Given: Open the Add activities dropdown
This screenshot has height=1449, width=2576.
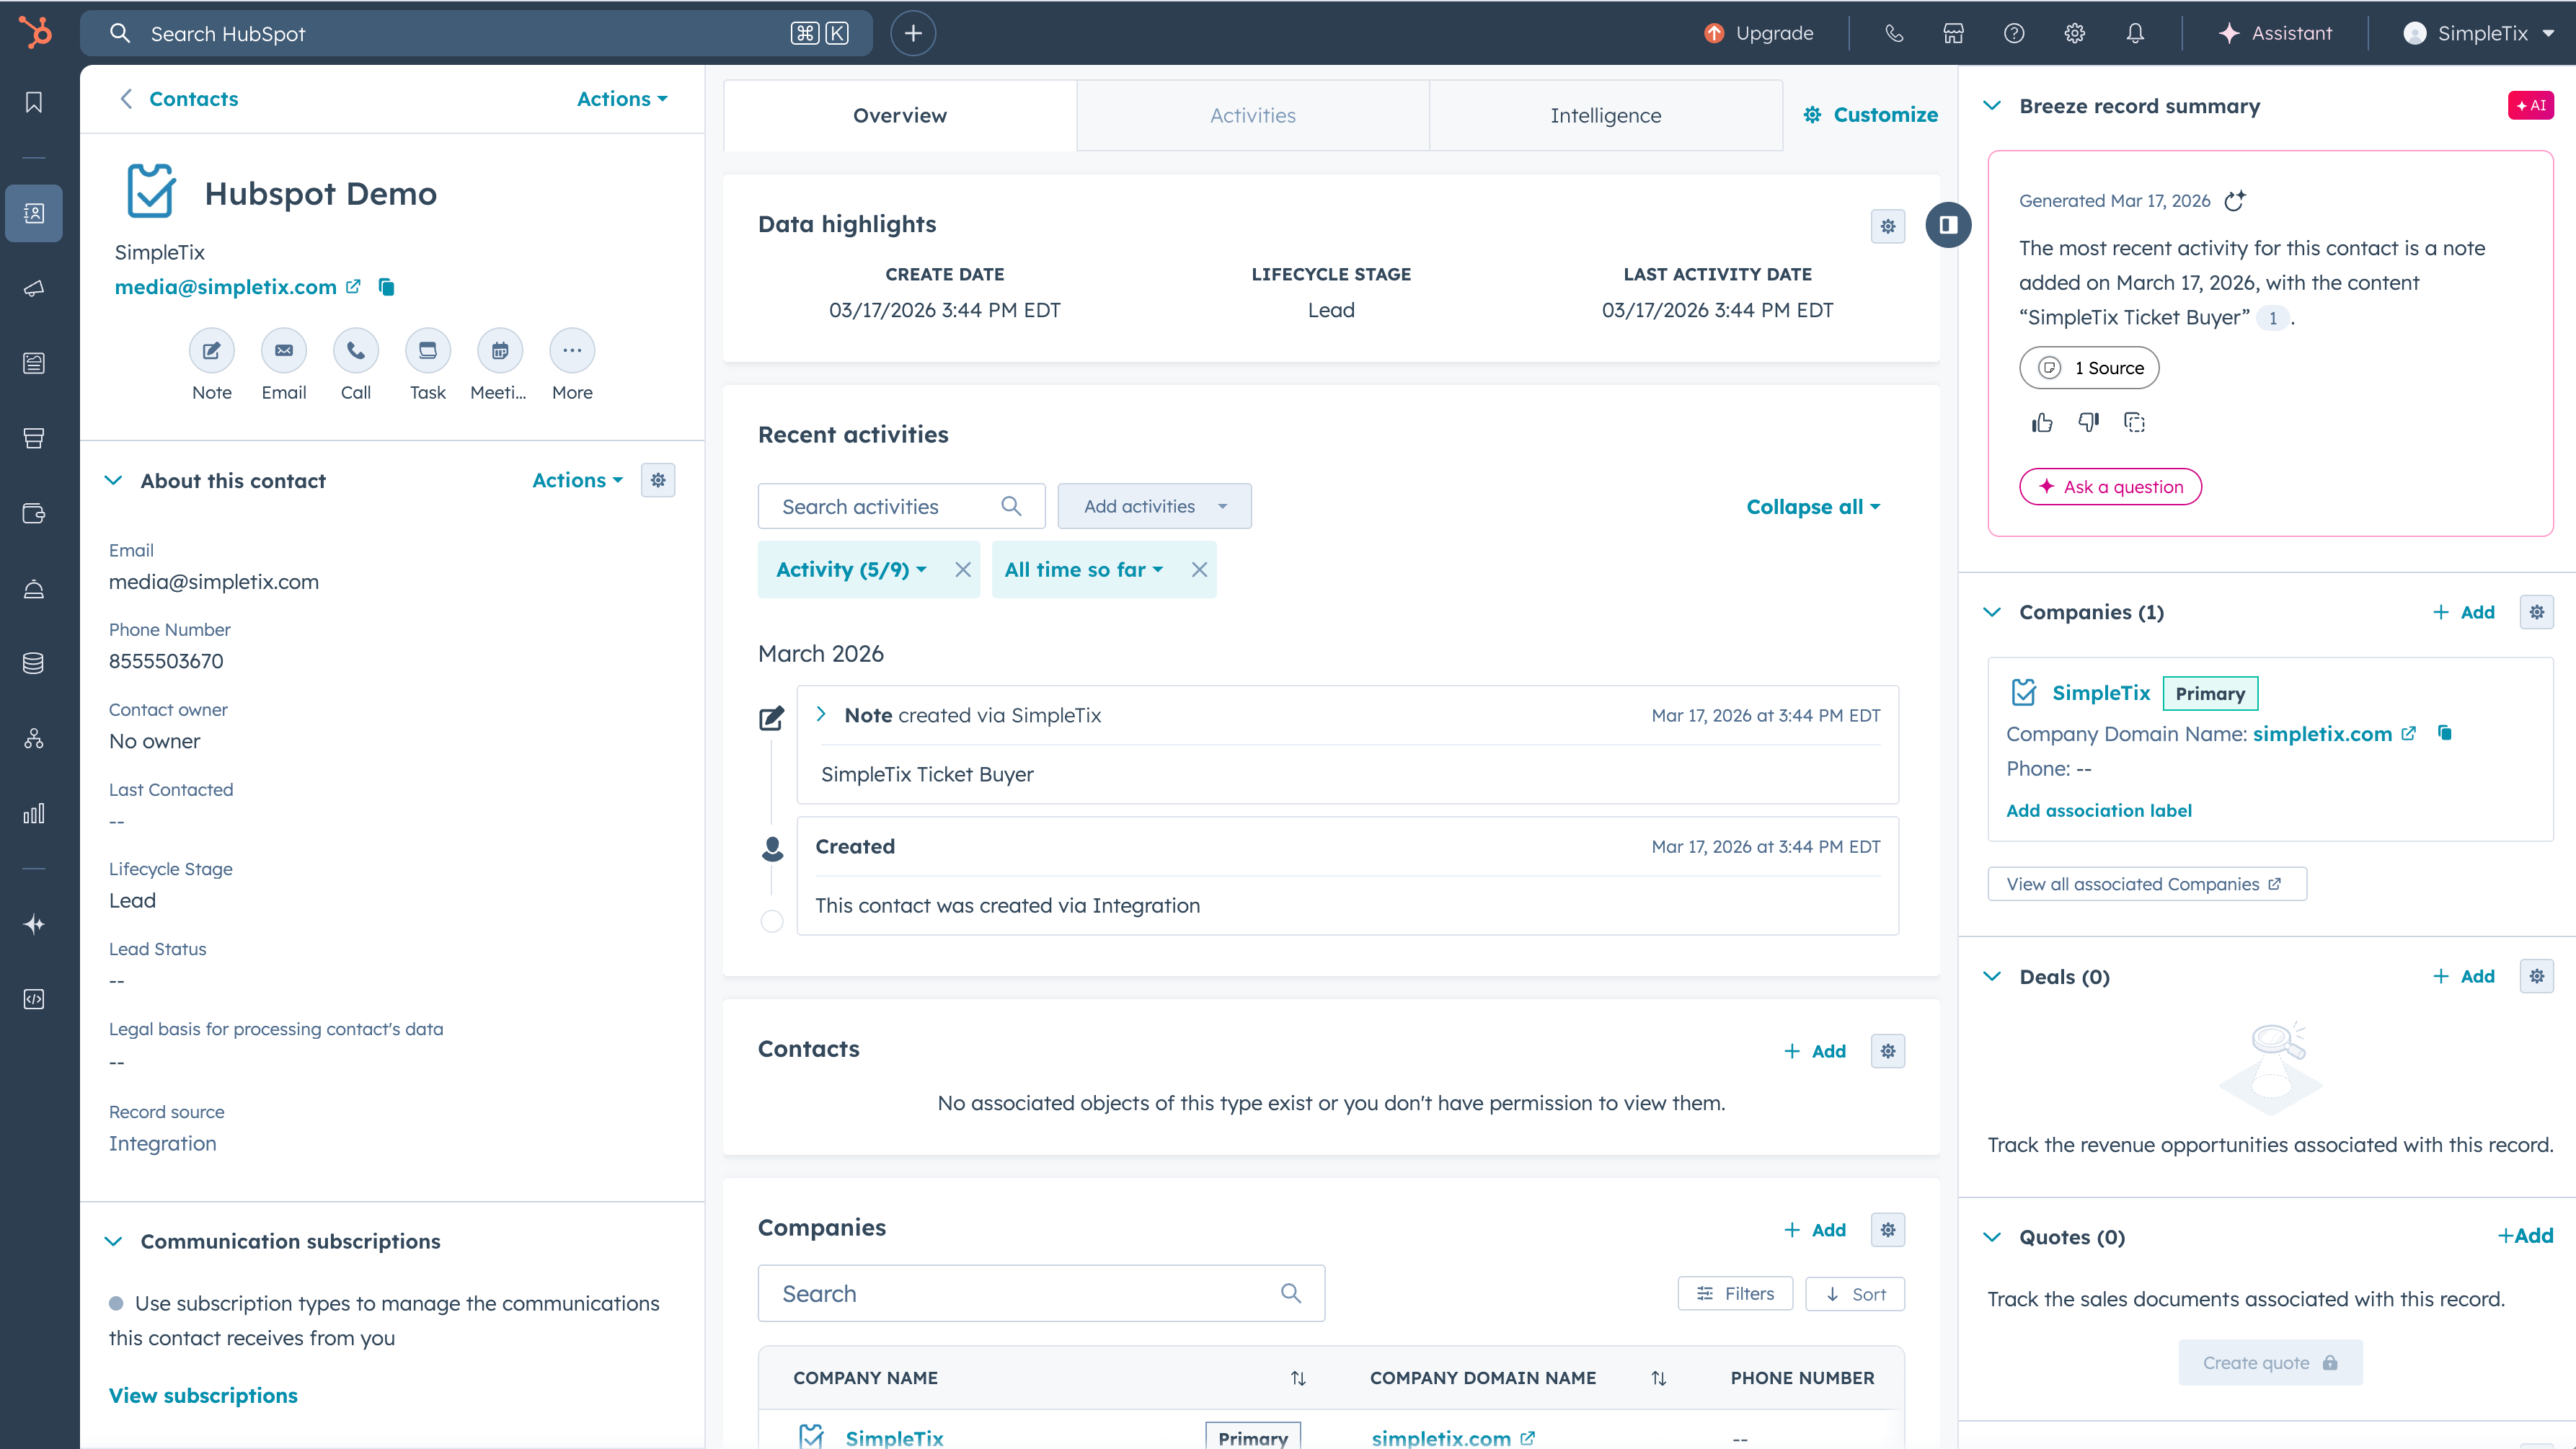Looking at the screenshot, I should (x=1154, y=506).
